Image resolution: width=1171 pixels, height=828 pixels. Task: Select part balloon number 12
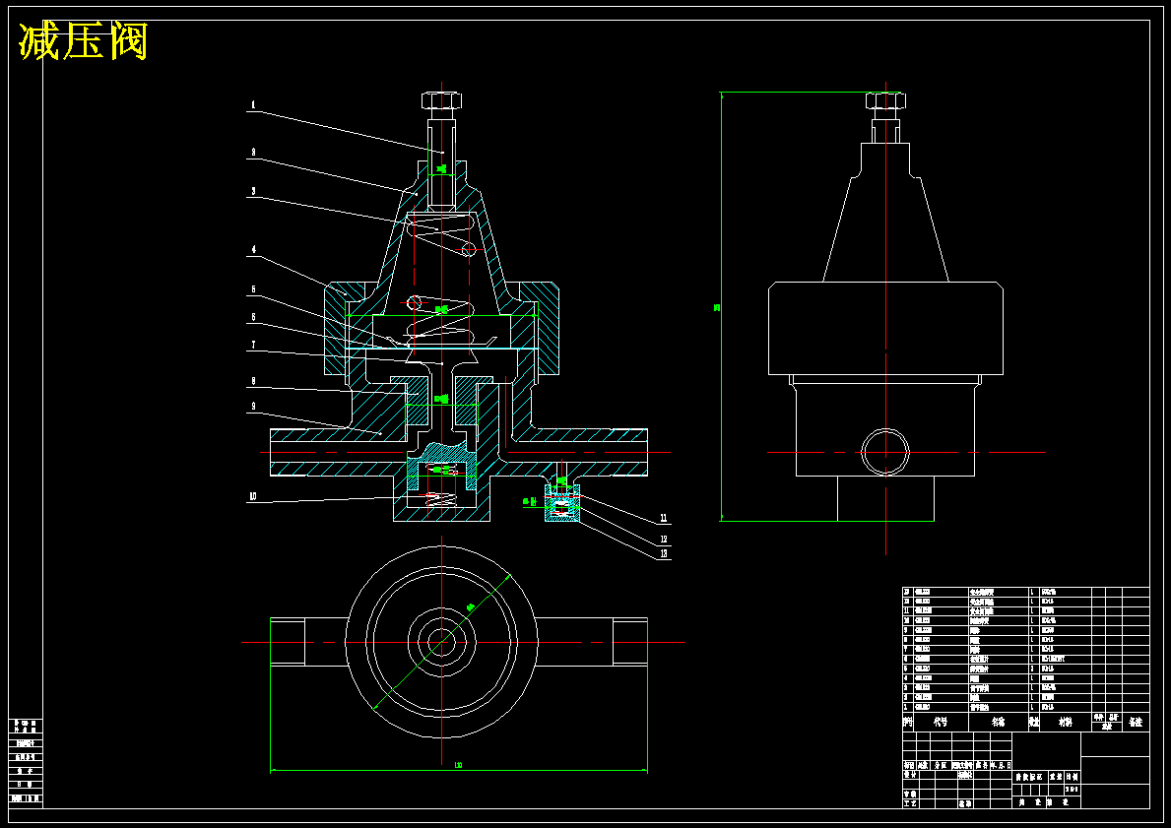[663, 540]
